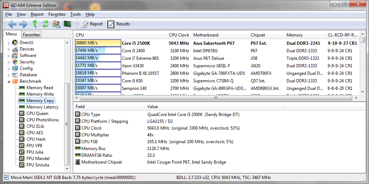Expand the Devices tree node
The width and height of the screenshot is (369, 184).
(x=9, y=49)
